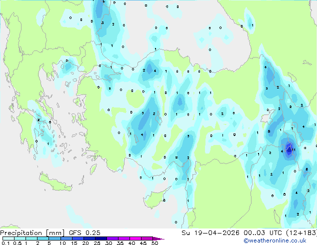317x245 pixels.
Task: Click the '50' legend scale label
Action: (154, 243)
